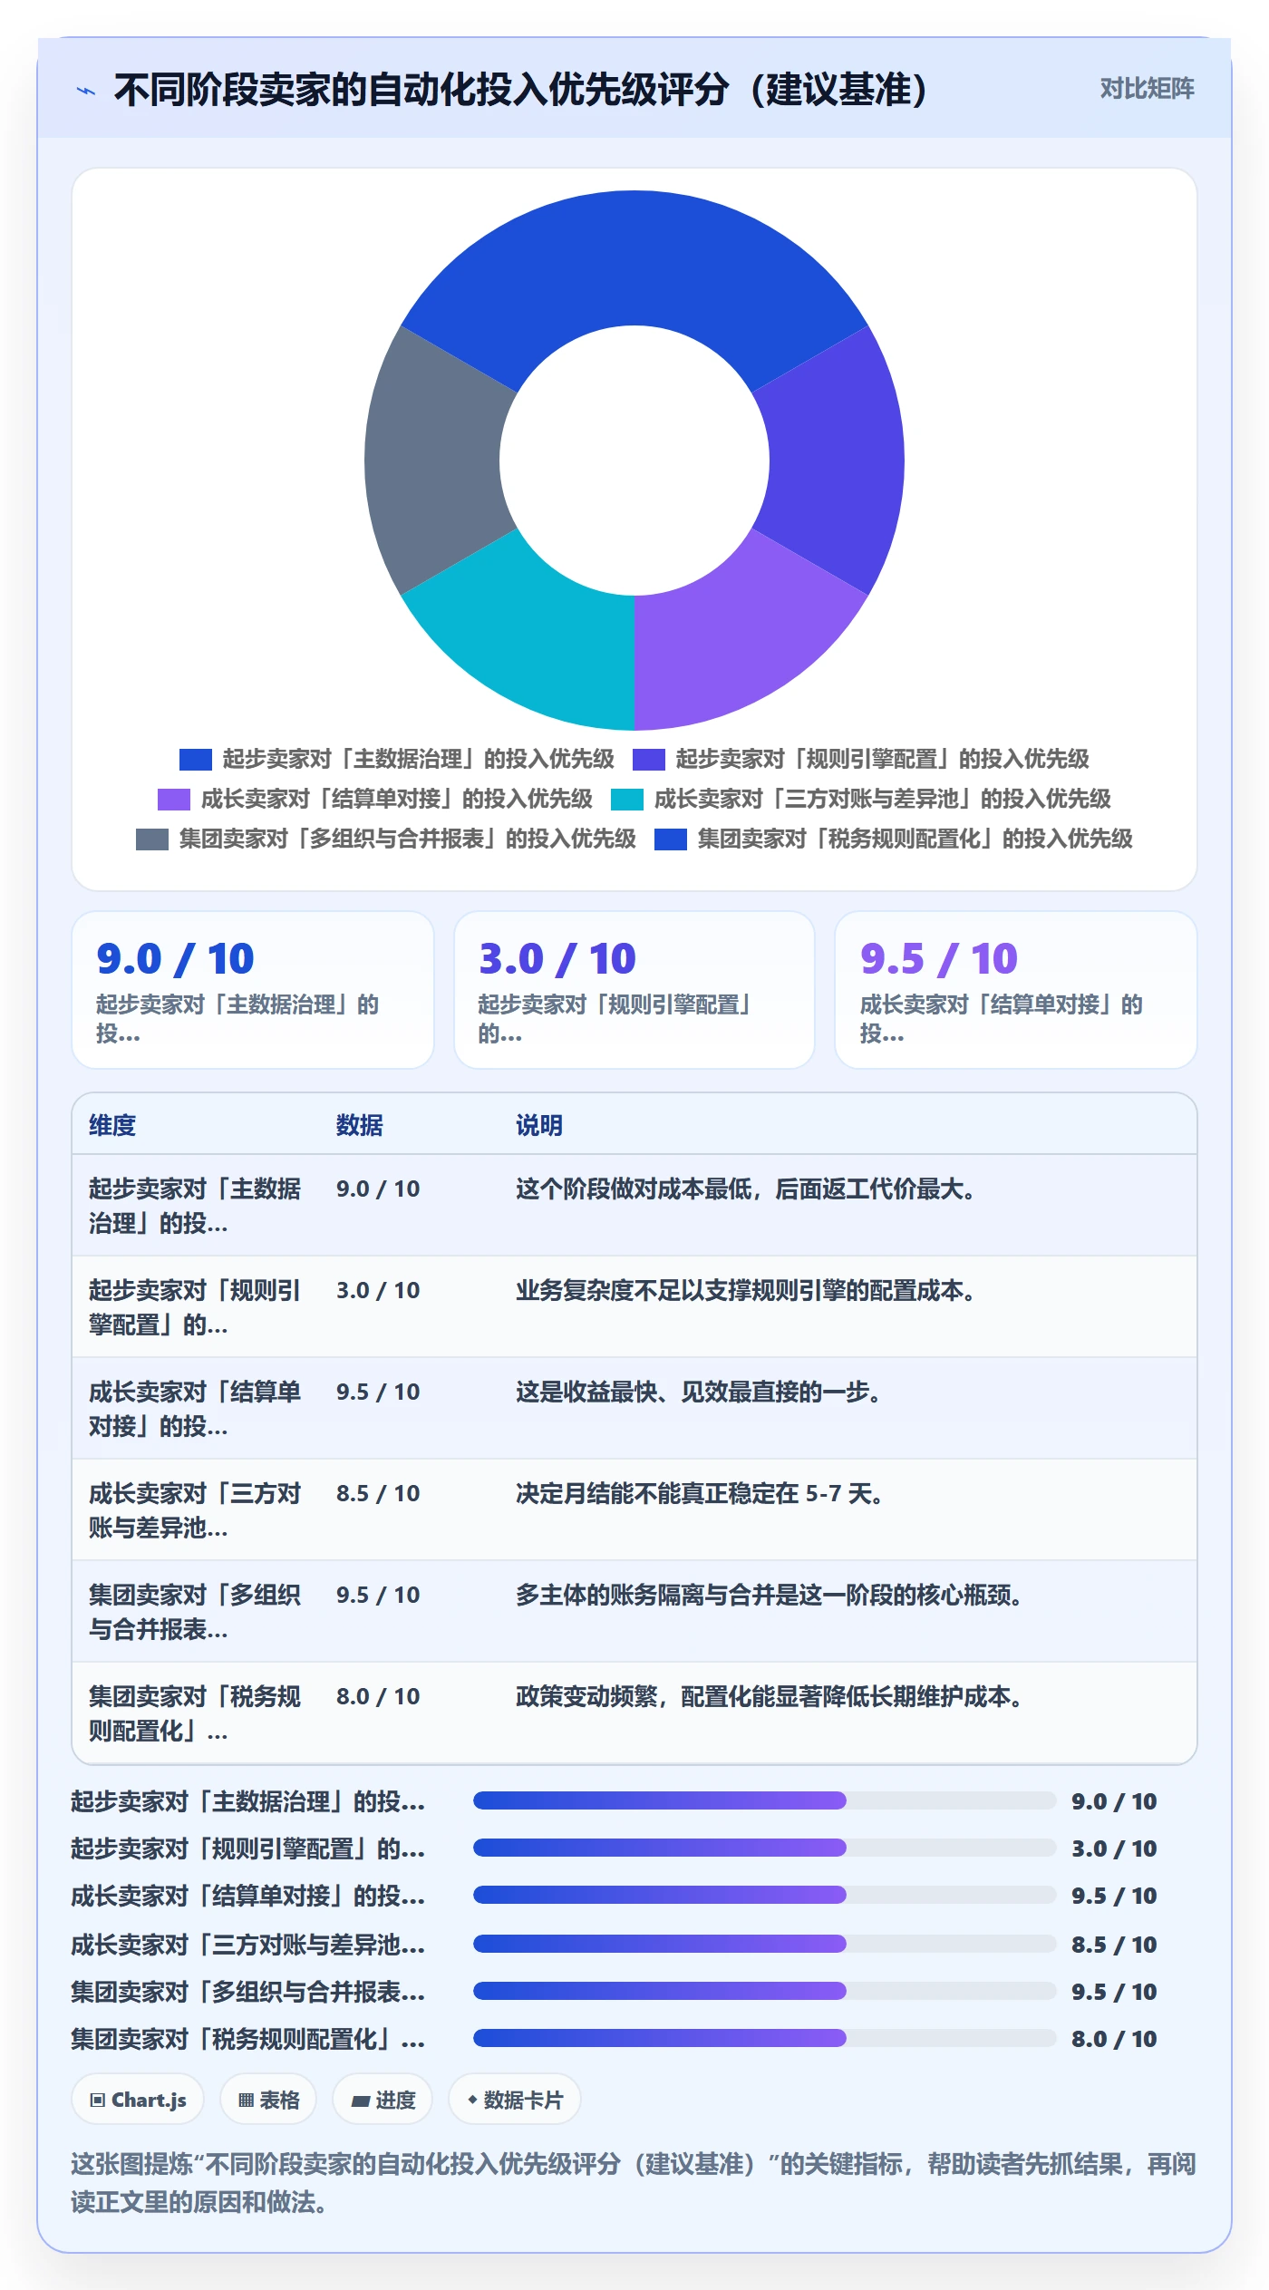Click the 说明 column header
The image size is (1269, 2290).
pos(539,1125)
